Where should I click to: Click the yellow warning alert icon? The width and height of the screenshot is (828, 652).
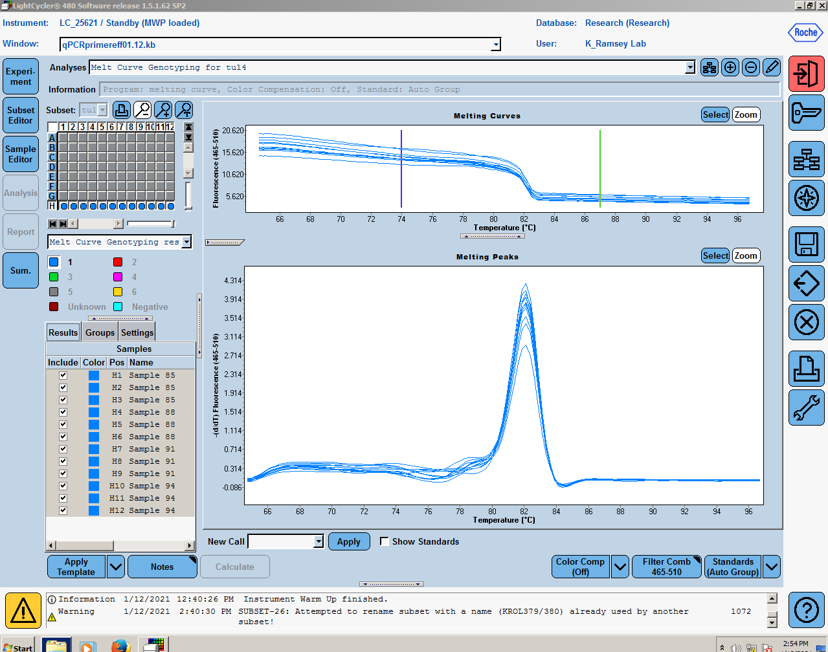tap(23, 610)
